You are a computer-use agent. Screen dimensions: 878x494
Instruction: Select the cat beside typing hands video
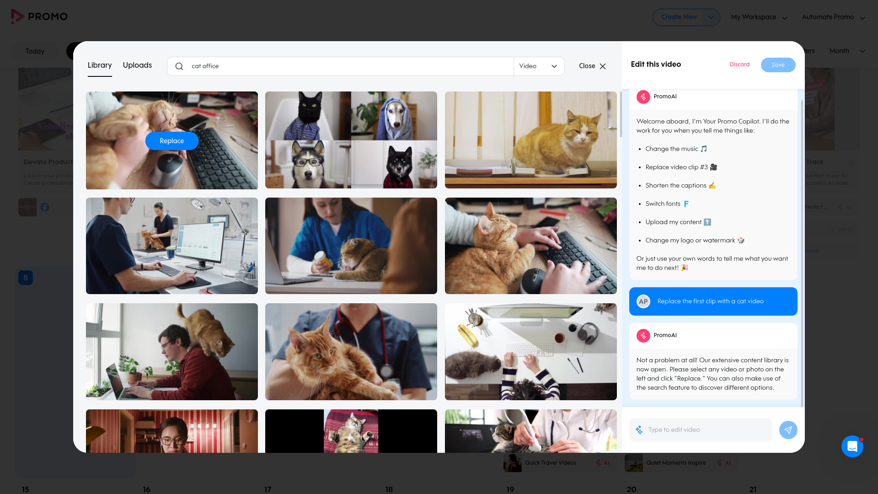coord(530,246)
